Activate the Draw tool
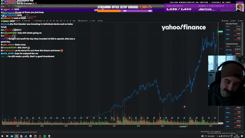245x138 pixels. (x=100, y=21)
